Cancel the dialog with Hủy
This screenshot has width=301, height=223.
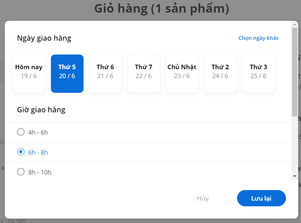pyautogui.click(x=203, y=198)
